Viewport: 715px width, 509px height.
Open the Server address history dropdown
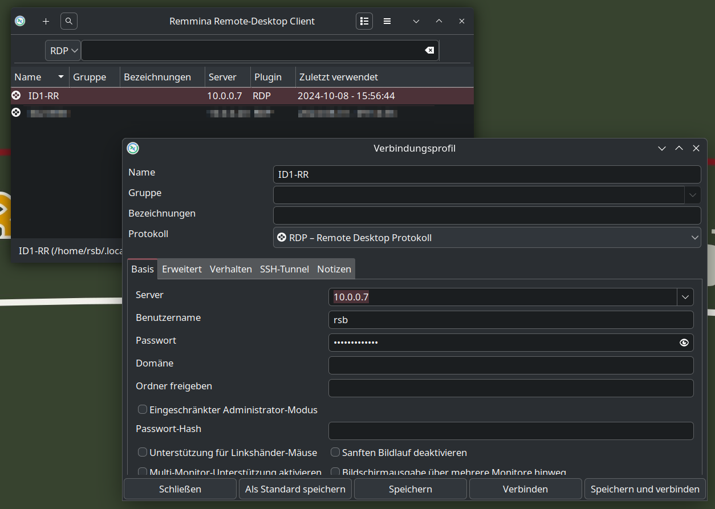point(685,297)
